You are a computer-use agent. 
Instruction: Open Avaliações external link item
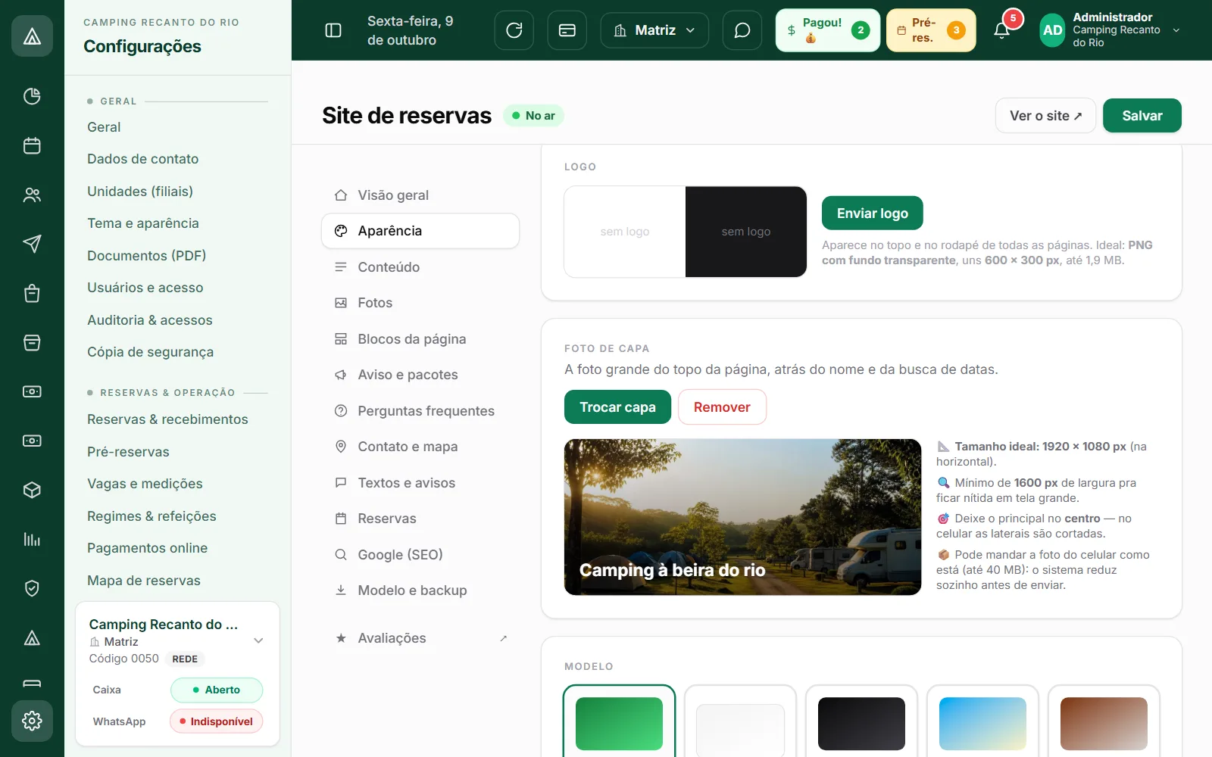(420, 638)
